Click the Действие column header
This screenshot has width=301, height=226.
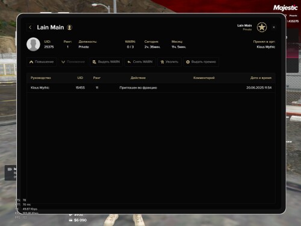pos(138,78)
